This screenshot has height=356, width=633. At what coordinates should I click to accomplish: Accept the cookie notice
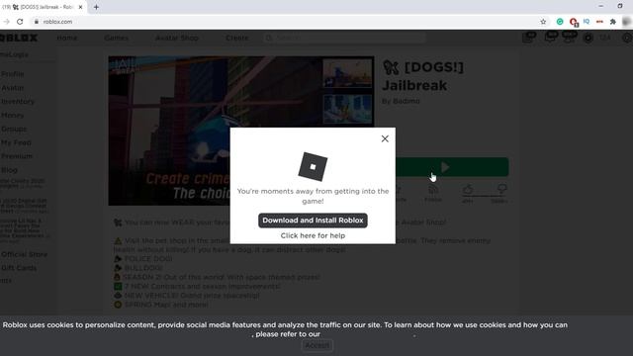(x=317, y=346)
